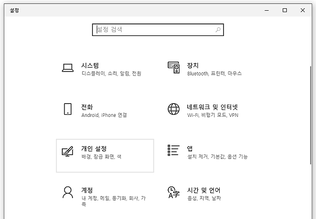
Task: Open the 시간 및 언어 heading
Action: pyautogui.click(x=204, y=190)
